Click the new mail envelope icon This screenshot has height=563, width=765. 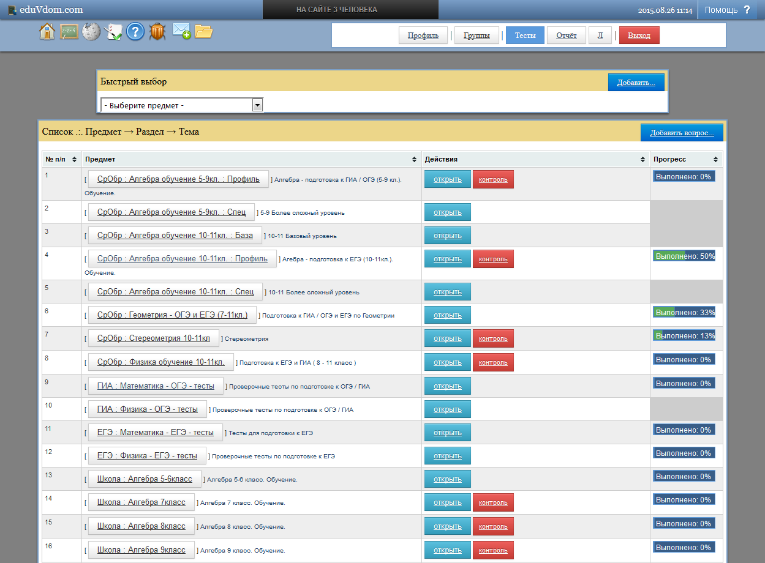(181, 32)
